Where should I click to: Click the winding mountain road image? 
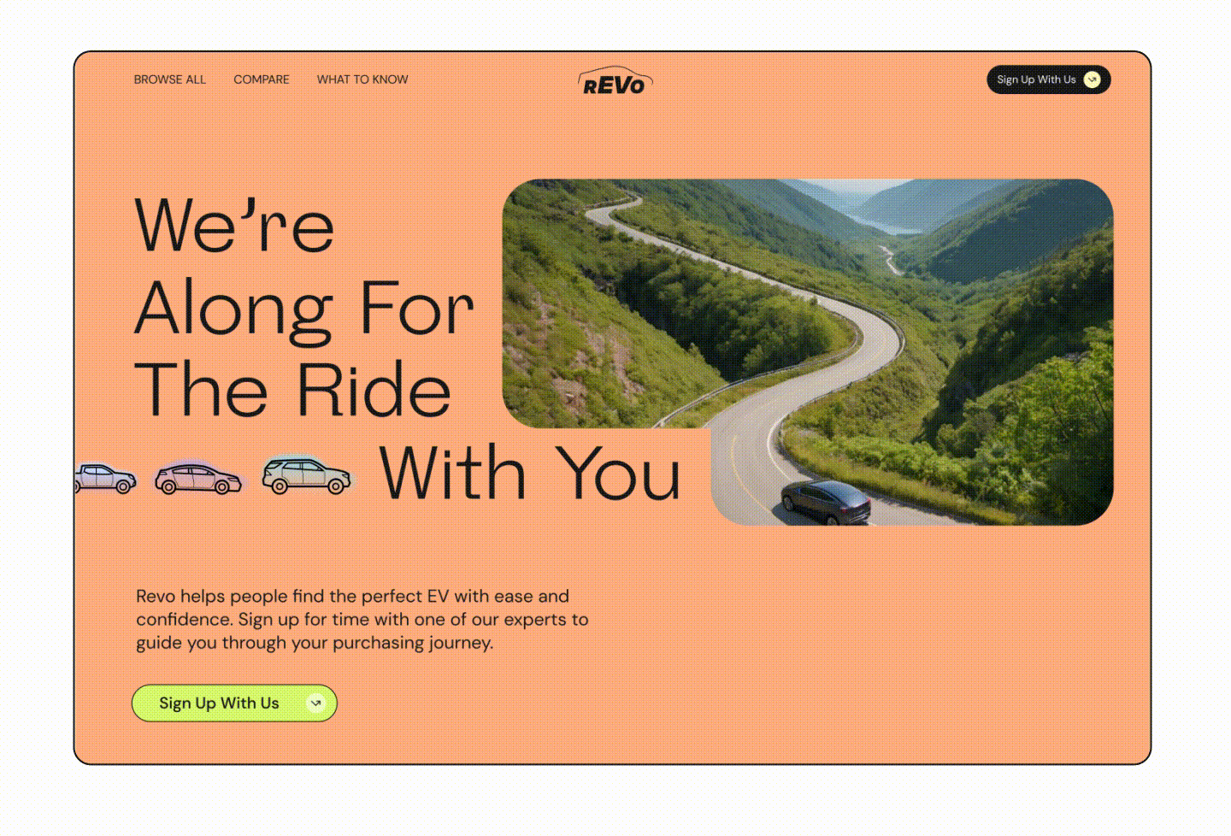click(808, 351)
